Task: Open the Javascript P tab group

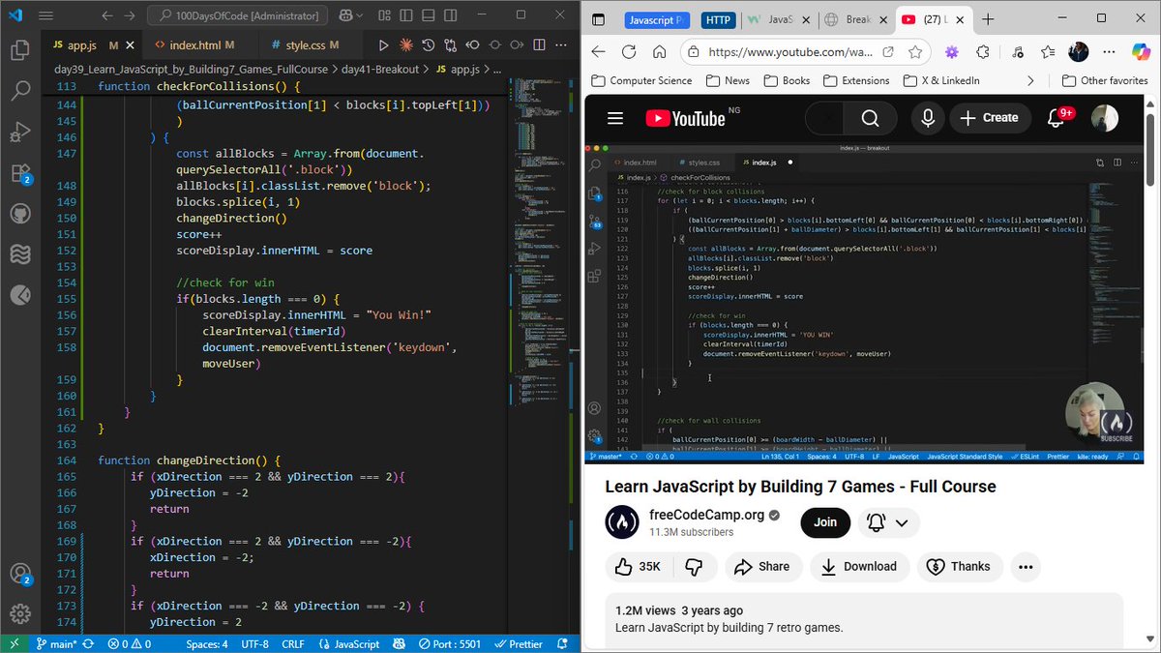Action: [656, 19]
